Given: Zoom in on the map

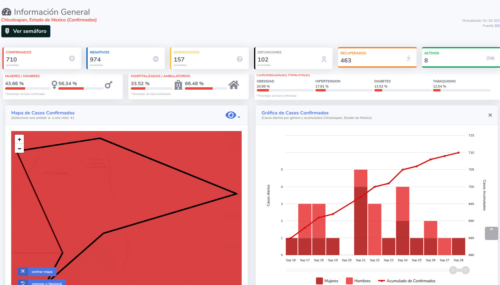Looking at the screenshot, I should tap(19, 139).
